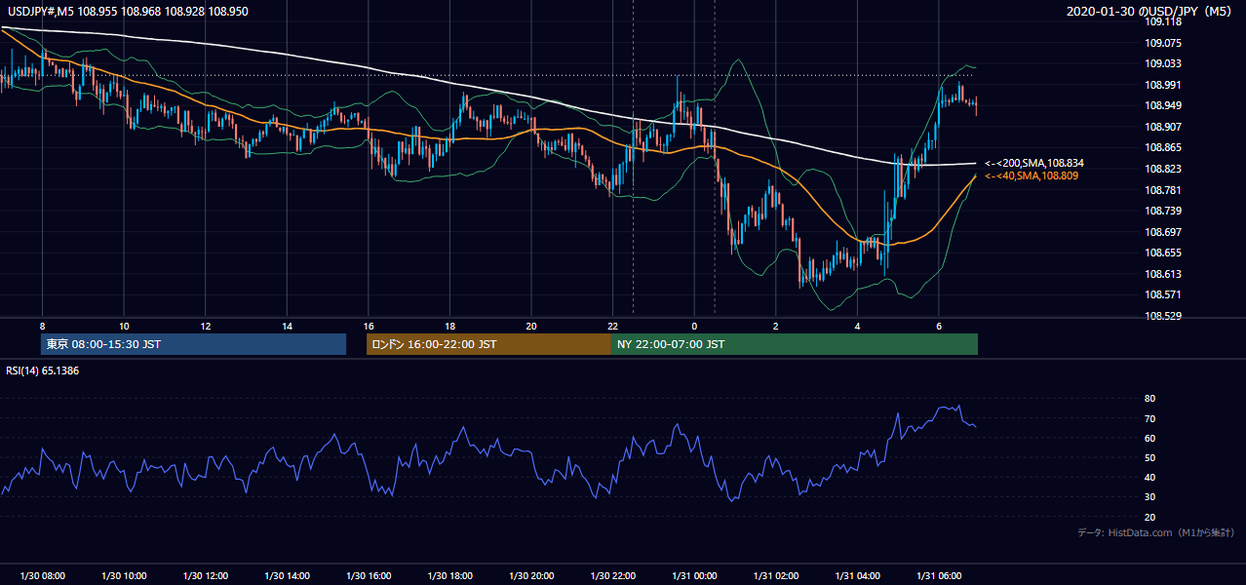This screenshot has height=585, width=1246.
Task: Click RSI axis level 70
Action: (1149, 418)
